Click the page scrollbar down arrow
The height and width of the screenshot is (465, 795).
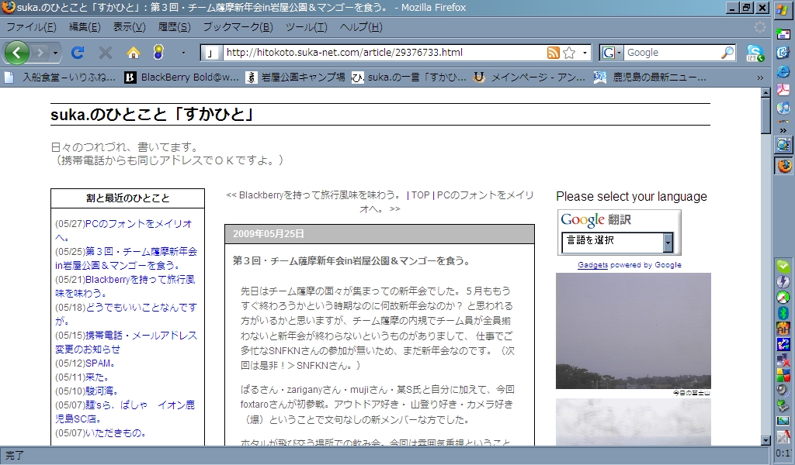pyautogui.click(x=765, y=440)
